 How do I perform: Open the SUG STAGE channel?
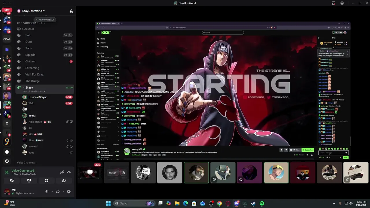click(45, 29)
